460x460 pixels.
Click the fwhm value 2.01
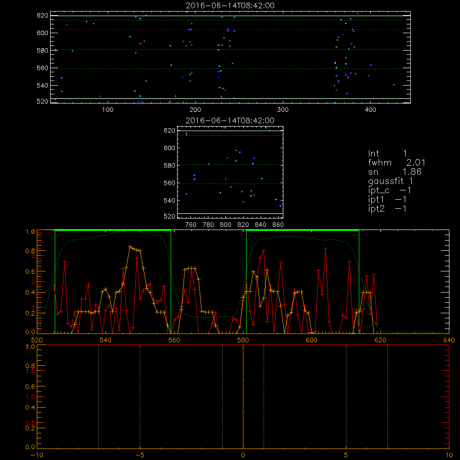pos(416,162)
